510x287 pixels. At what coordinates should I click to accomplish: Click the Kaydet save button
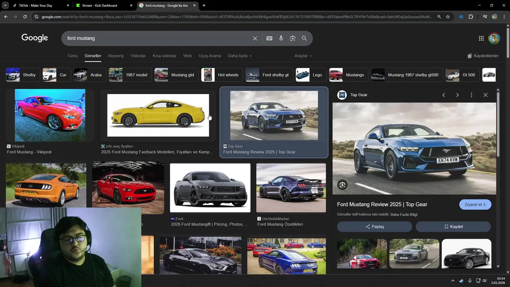(x=453, y=226)
